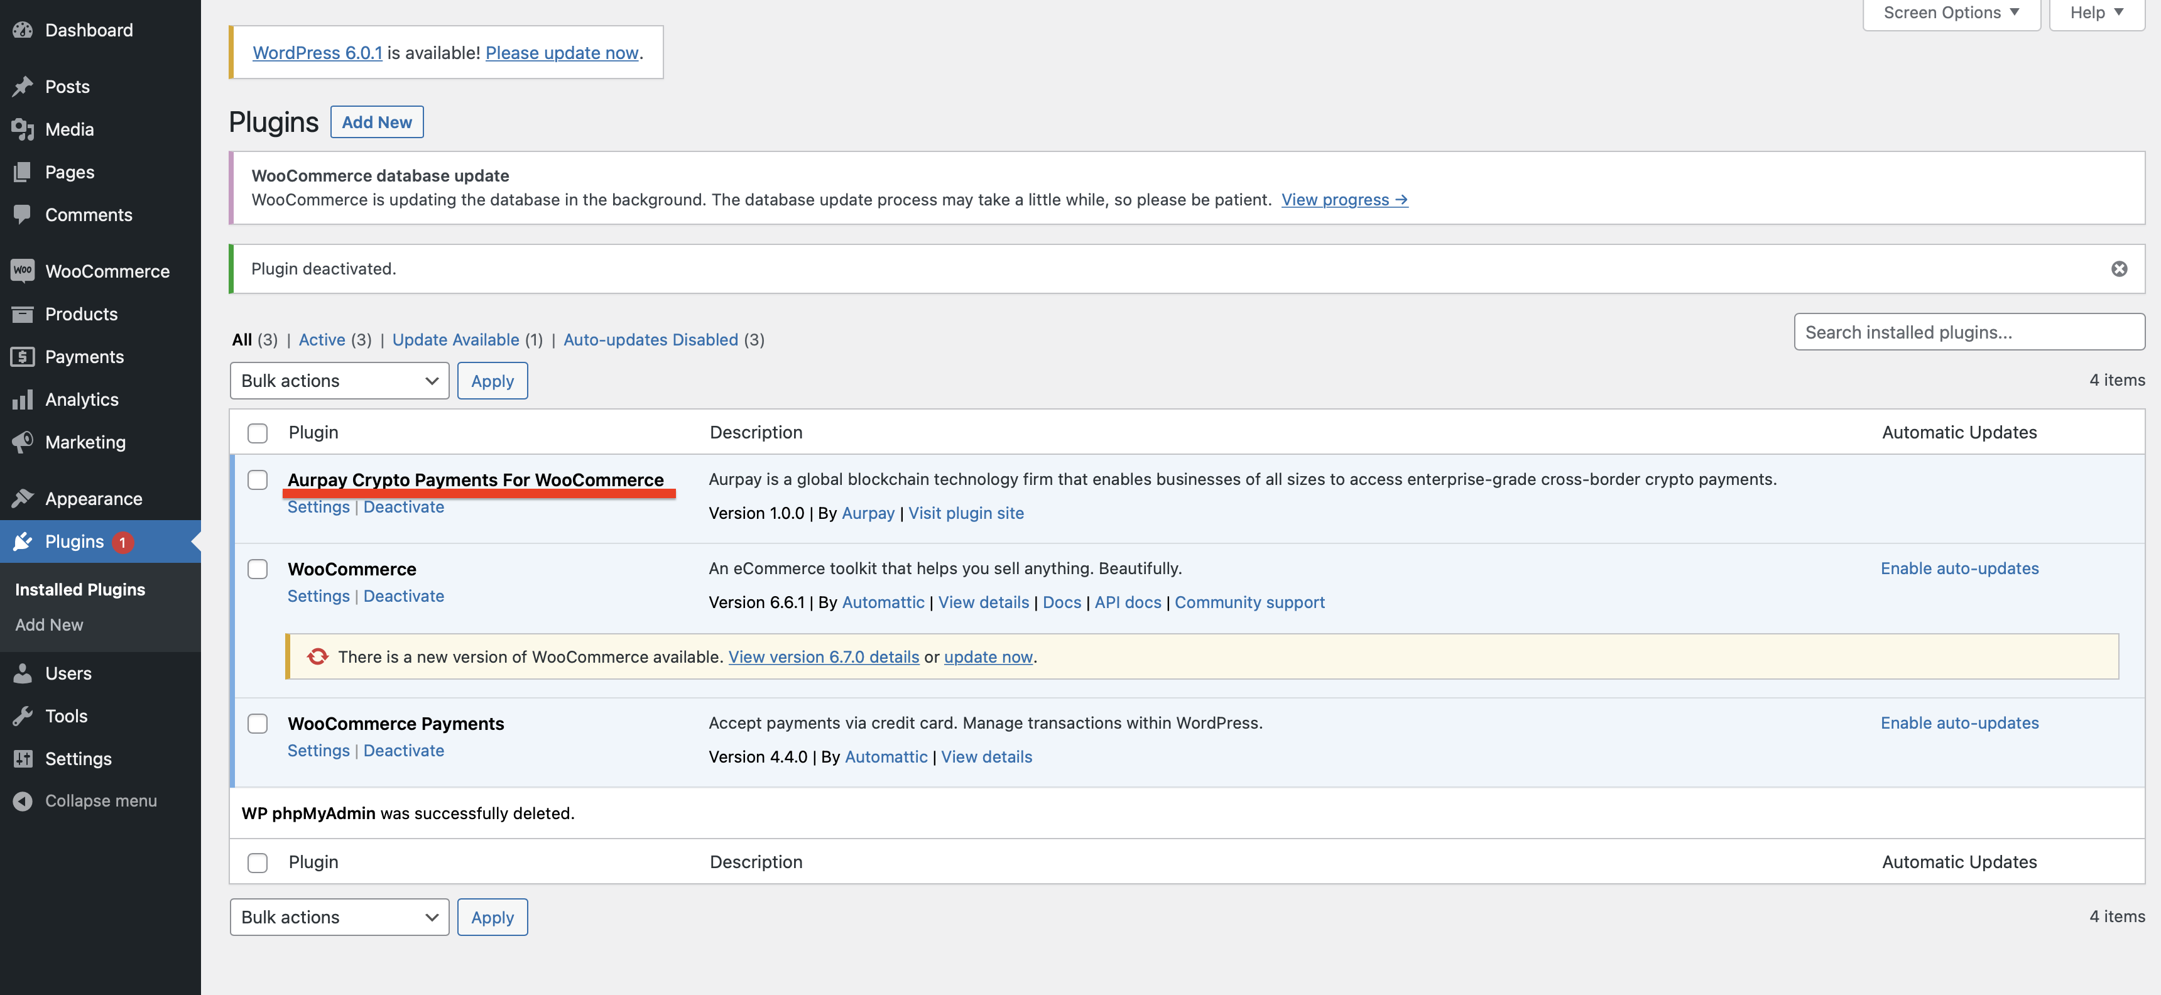The width and height of the screenshot is (2161, 995).
Task: Deactivate the WooCommerce plugin
Action: point(403,595)
